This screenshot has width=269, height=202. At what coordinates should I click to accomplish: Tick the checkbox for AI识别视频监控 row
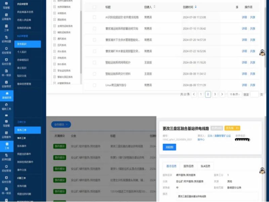pyautogui.click(x=94, y=17)
